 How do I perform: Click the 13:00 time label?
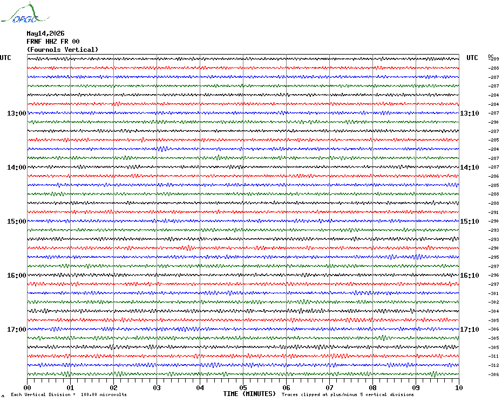[x=17, y=113]
